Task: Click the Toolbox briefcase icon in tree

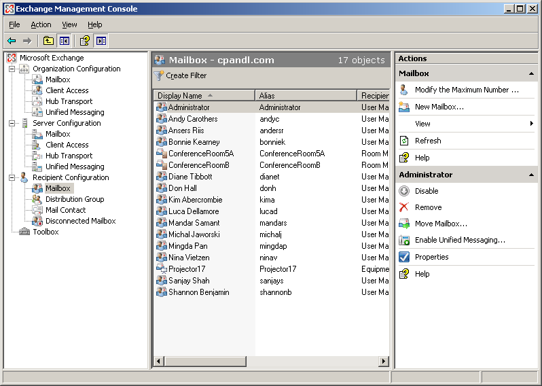Action: [24, 232]
